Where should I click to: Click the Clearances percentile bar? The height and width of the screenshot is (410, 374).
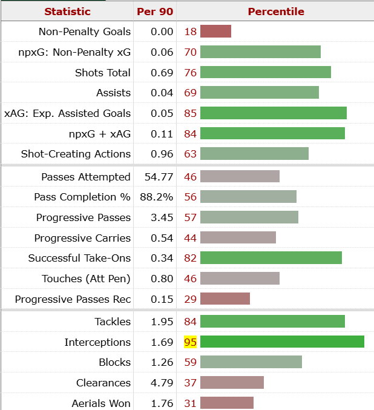pos(232,383)
